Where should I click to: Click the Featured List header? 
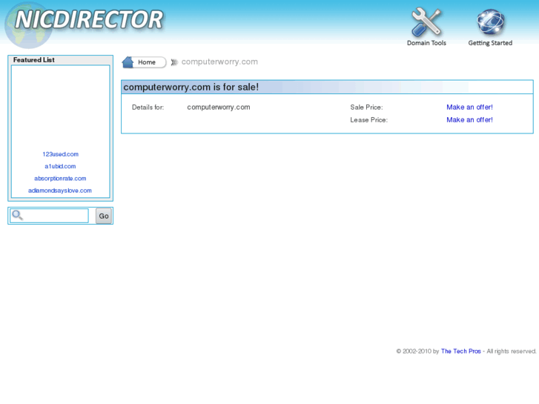[x=33, y=60]
